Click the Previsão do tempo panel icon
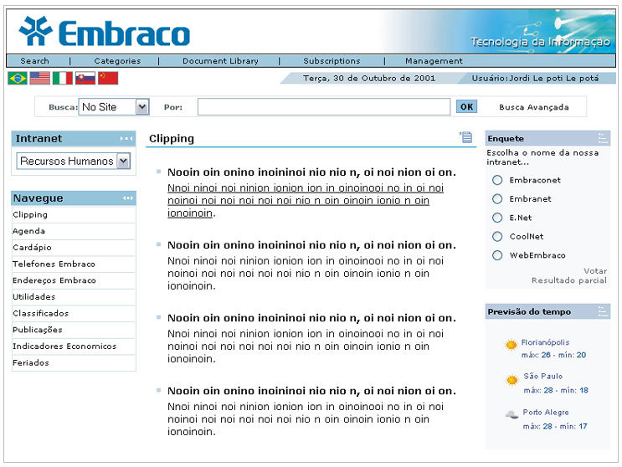The height and width of the screenshot is (467, 622). click(x=603, y=311)
